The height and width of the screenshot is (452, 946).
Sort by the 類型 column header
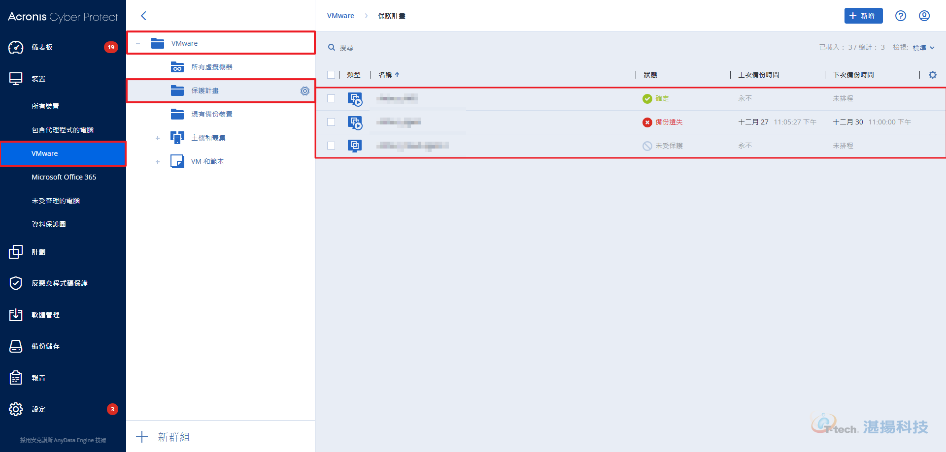tap(354, 75)
